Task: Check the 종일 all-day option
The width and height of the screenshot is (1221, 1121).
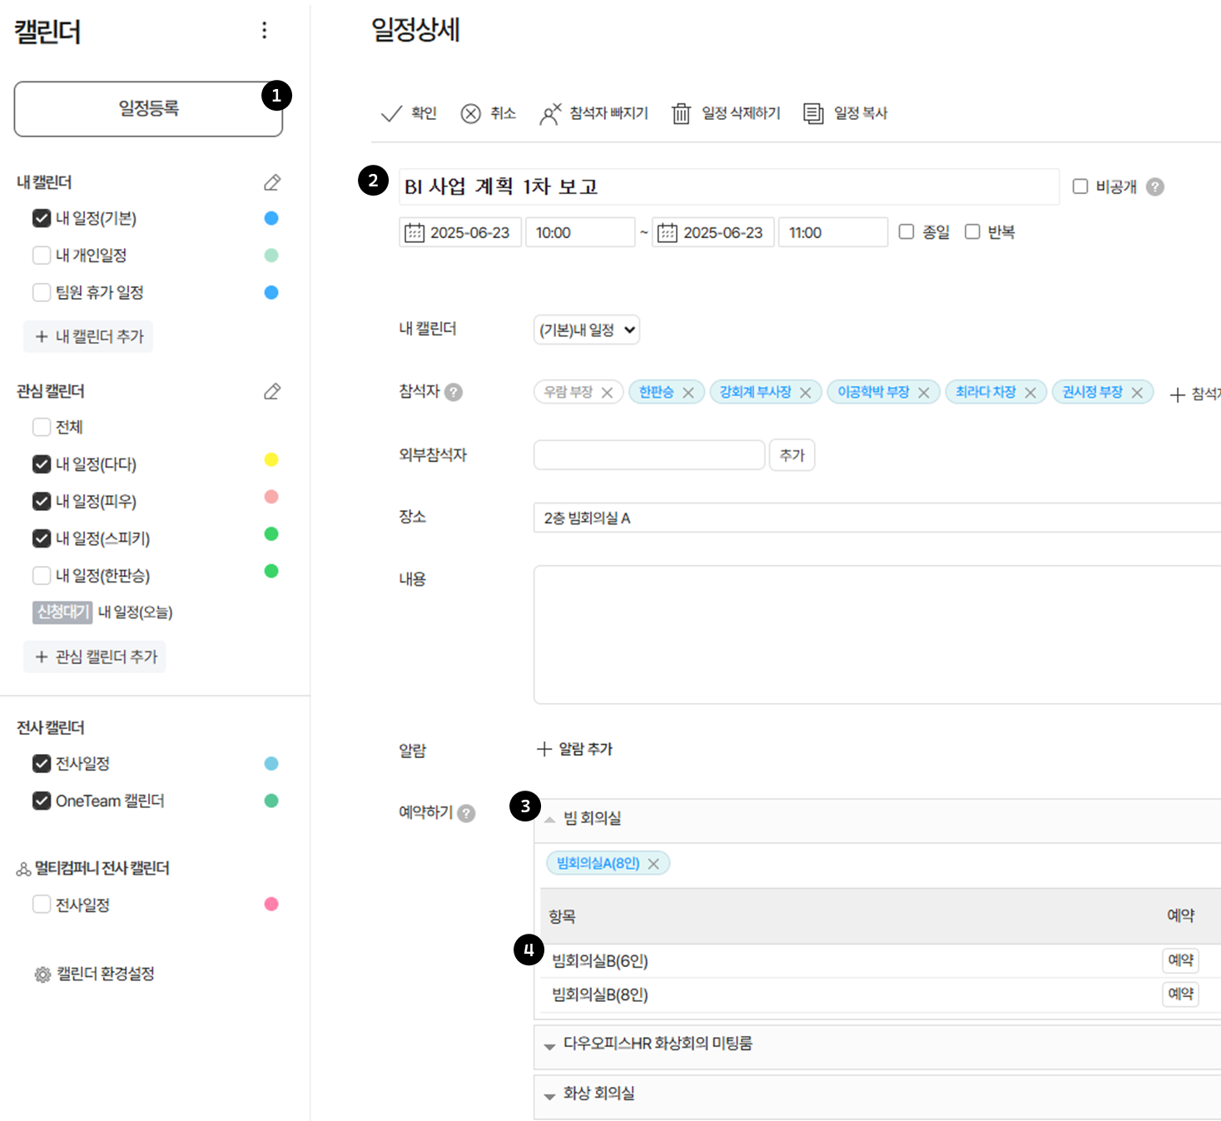Action: pos(906,232)
